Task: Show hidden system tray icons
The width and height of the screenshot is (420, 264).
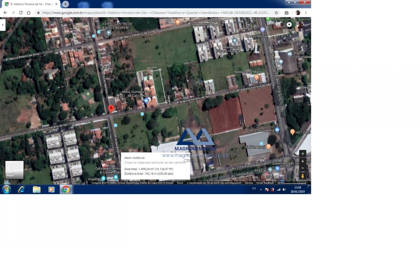Action: (x=261, y=190)
